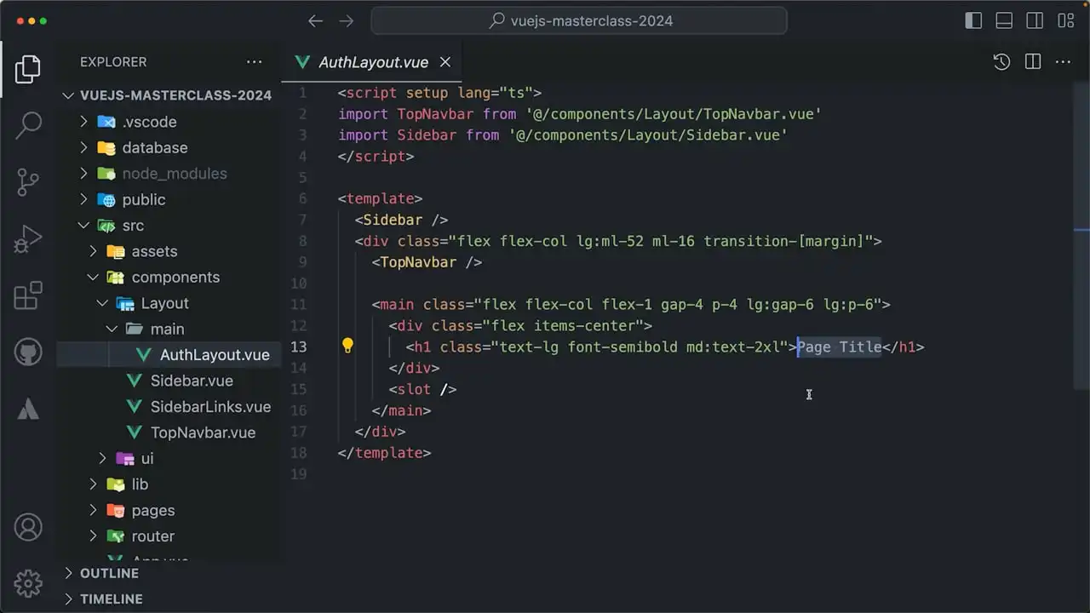Click the Sidebar.vue import path on line 3
Image resolution: width=1090 pixels, height=613 pixels.
[x=648, y=135]
